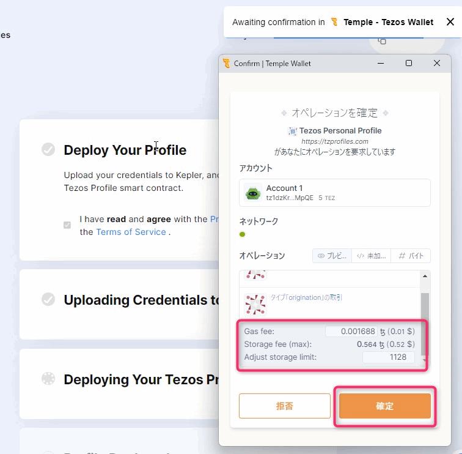Viewport: 462px width, 454px height.
Task: Click the Account 1 robot avatar icon
Action: tap(253, 193)
